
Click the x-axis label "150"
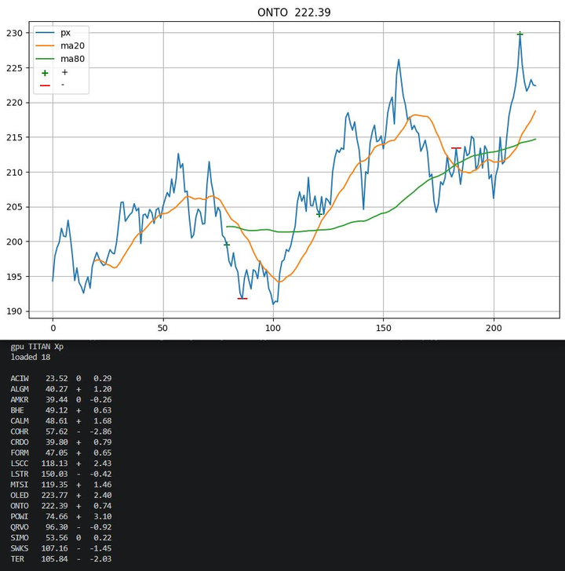click(383, 328)
